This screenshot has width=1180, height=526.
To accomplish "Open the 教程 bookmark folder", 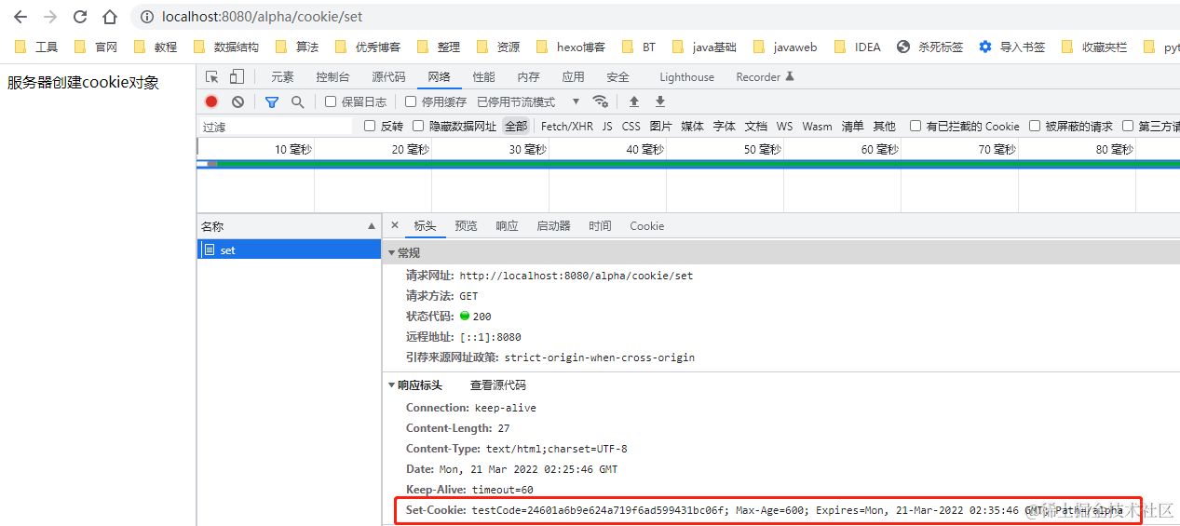I will [x=156, y=47].
